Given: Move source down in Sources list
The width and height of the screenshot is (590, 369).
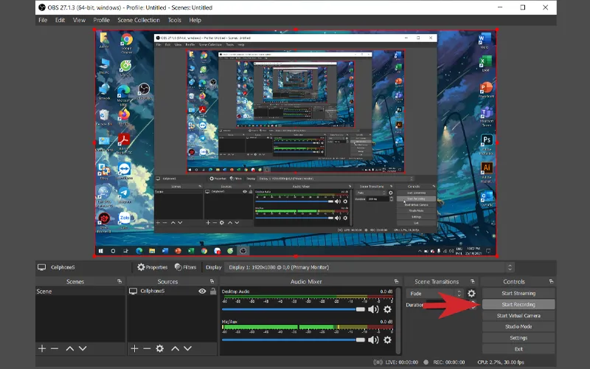Looking at the screenshot, I should coord(188,348).
